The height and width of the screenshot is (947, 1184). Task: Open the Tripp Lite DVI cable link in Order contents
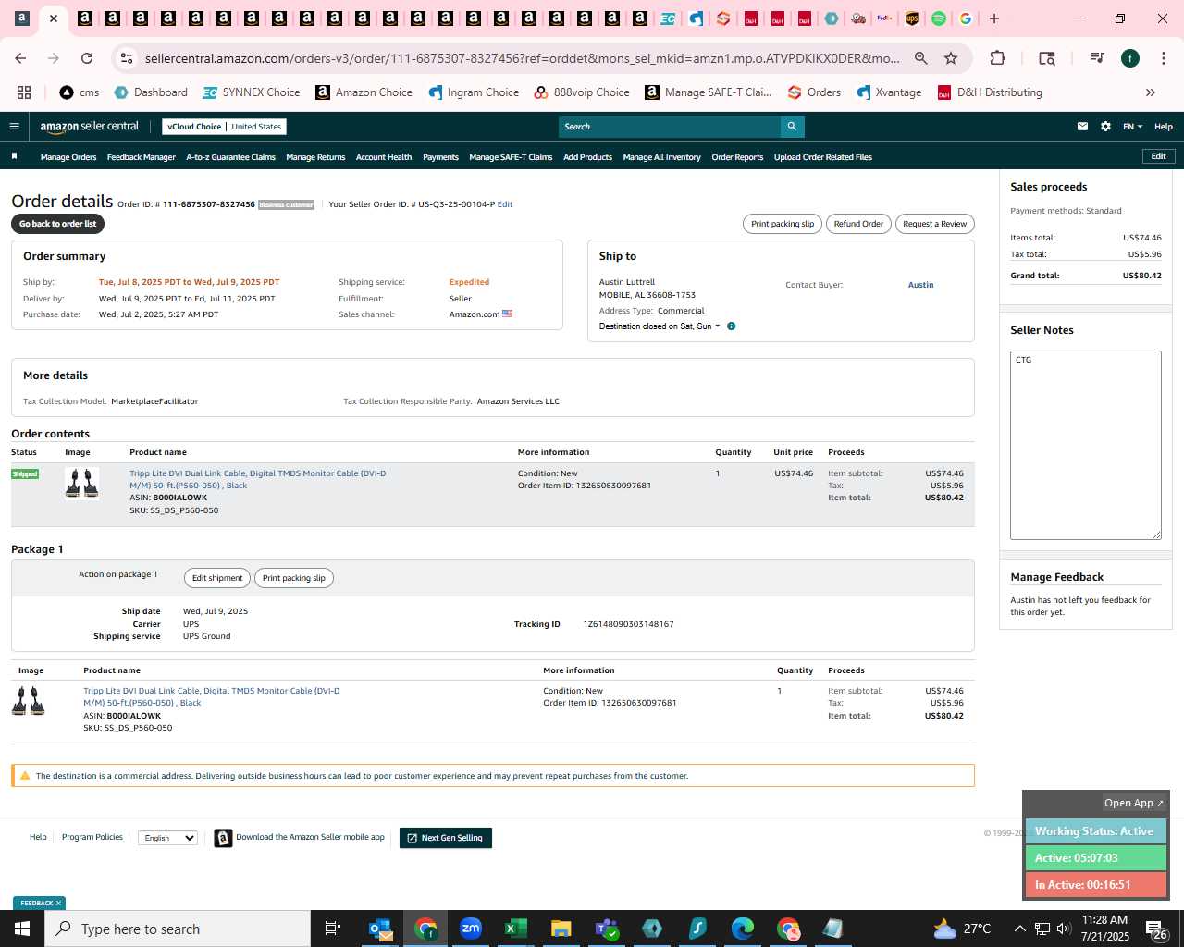coord(257,479)
